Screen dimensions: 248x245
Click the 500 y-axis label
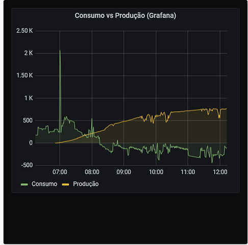(x=28, y=120)
